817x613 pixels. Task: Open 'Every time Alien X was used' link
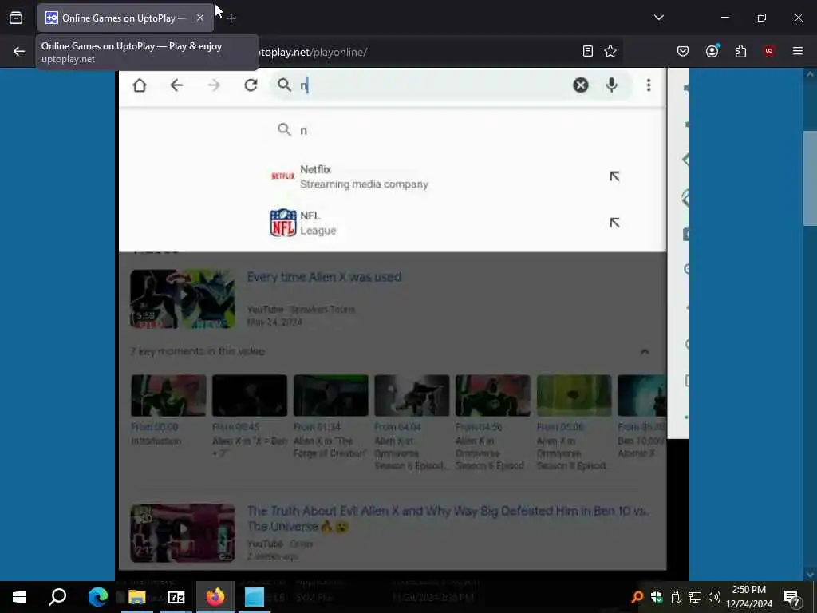click(324, 277)
